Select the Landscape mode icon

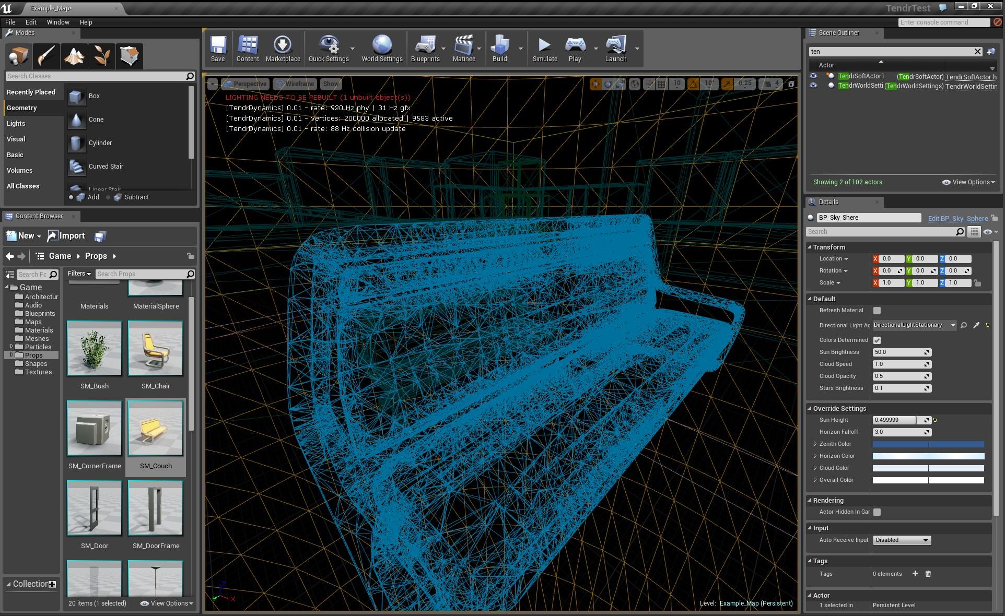[74, 56]
